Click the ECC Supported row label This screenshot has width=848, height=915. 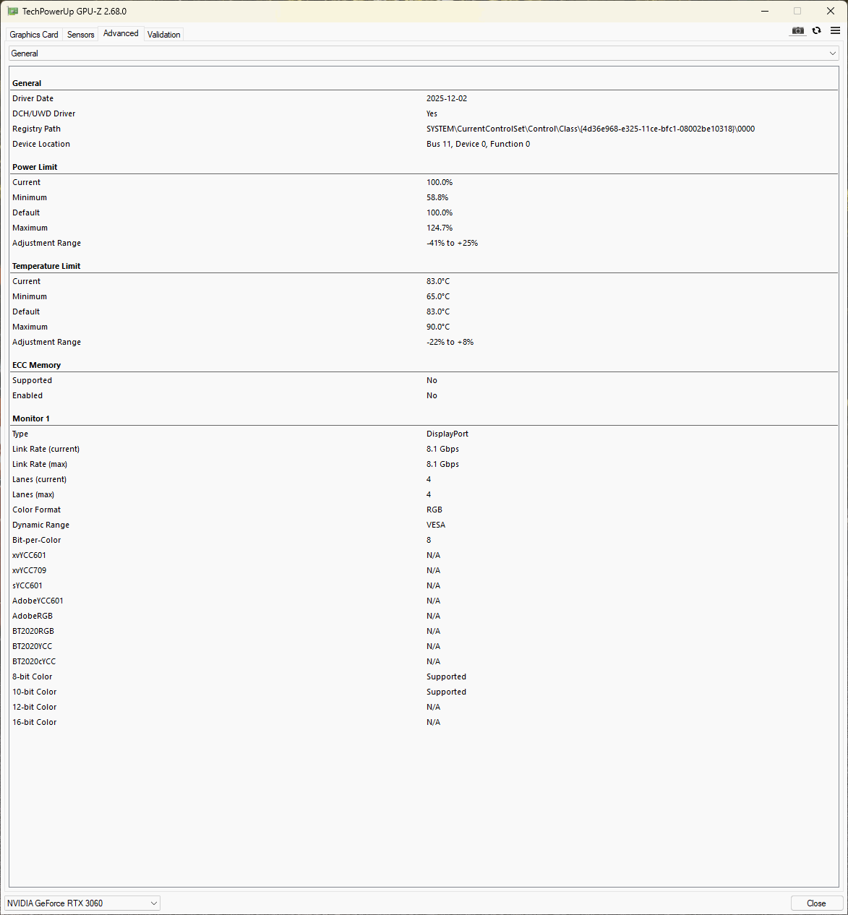32,380
